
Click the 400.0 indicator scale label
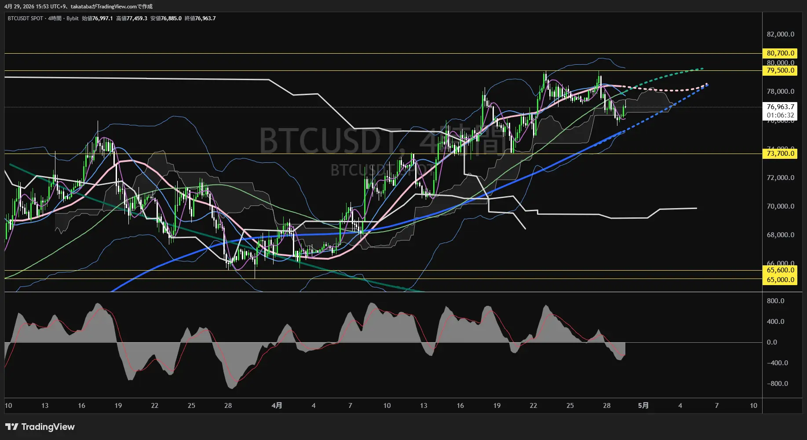tap(775, 322)
